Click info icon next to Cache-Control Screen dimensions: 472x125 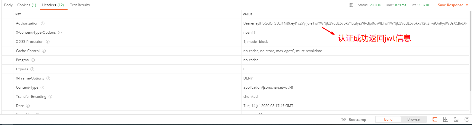coord(44,51)
